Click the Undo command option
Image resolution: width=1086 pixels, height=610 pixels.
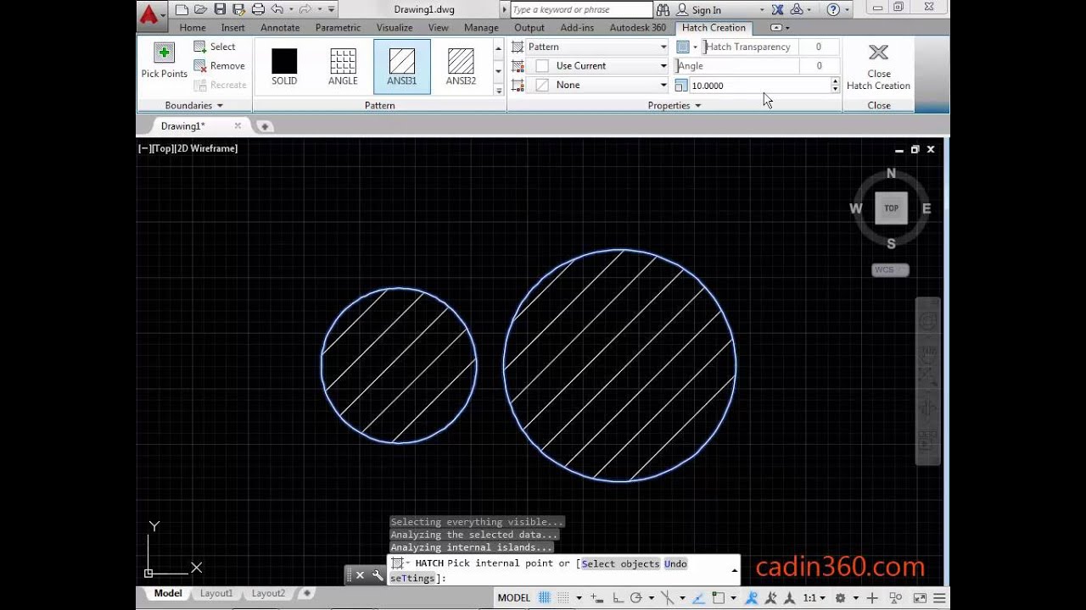[675, 563]
